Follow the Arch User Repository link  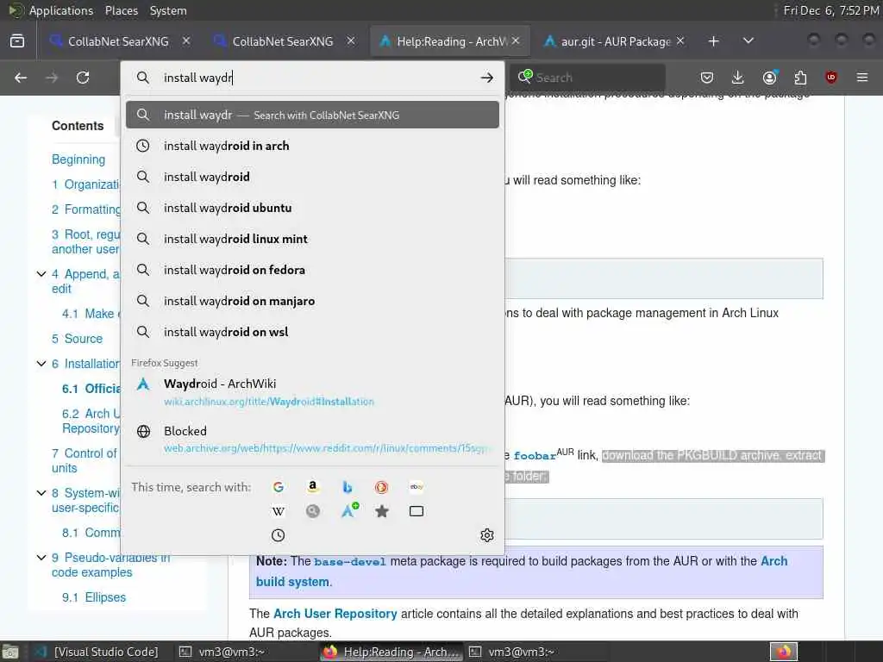(x=335, y=614)
